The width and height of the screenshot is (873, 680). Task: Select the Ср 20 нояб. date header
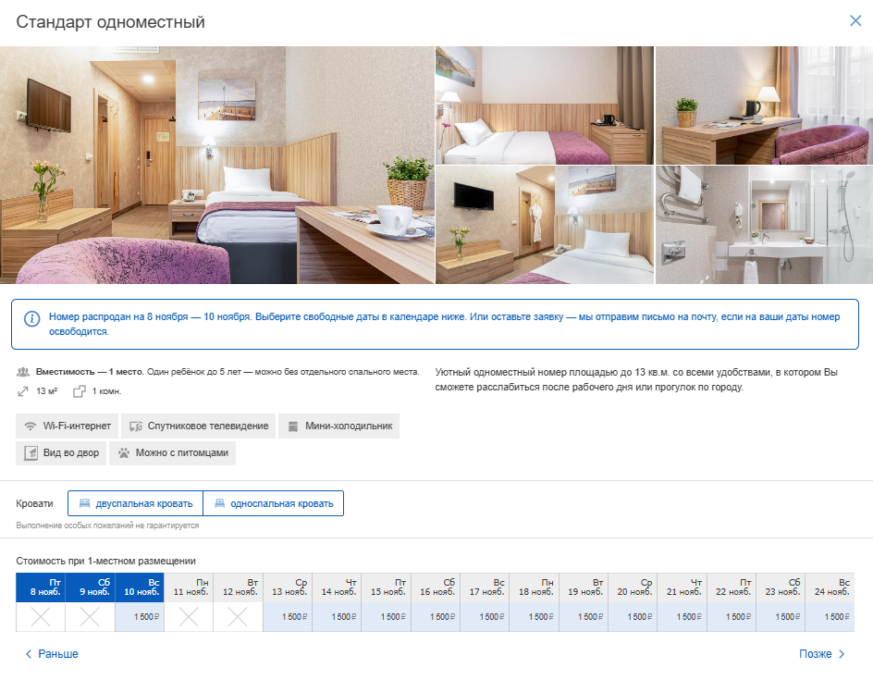(633, 587)
